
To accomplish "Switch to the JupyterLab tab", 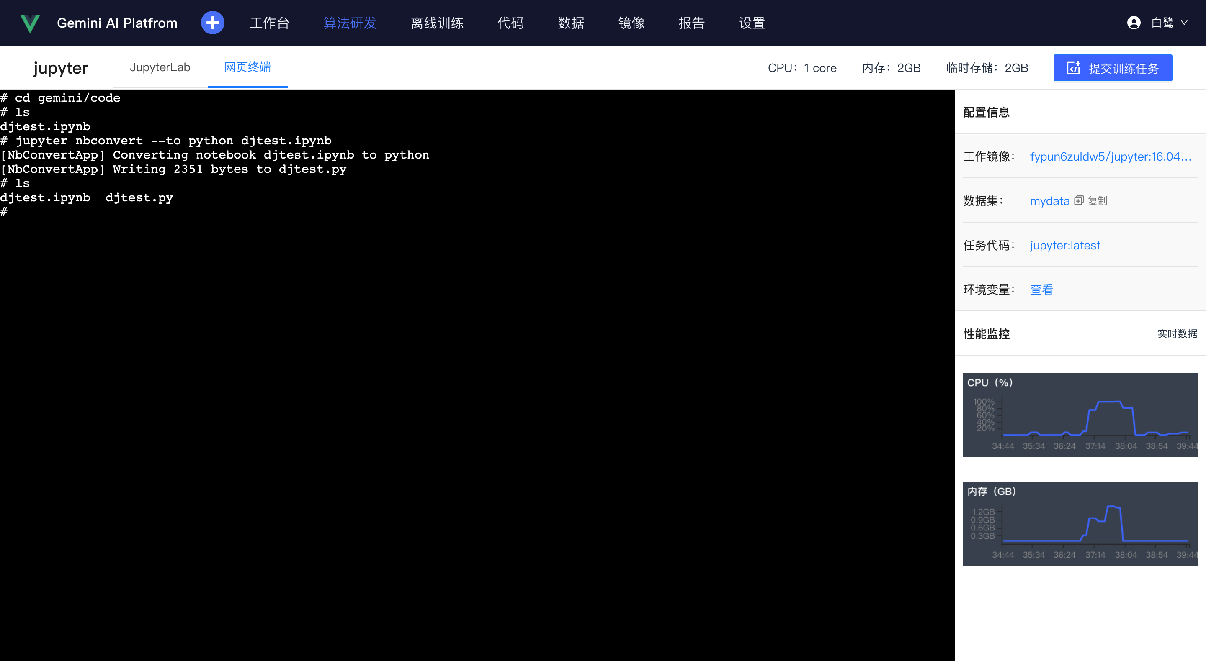I will [x=160, y=67].
